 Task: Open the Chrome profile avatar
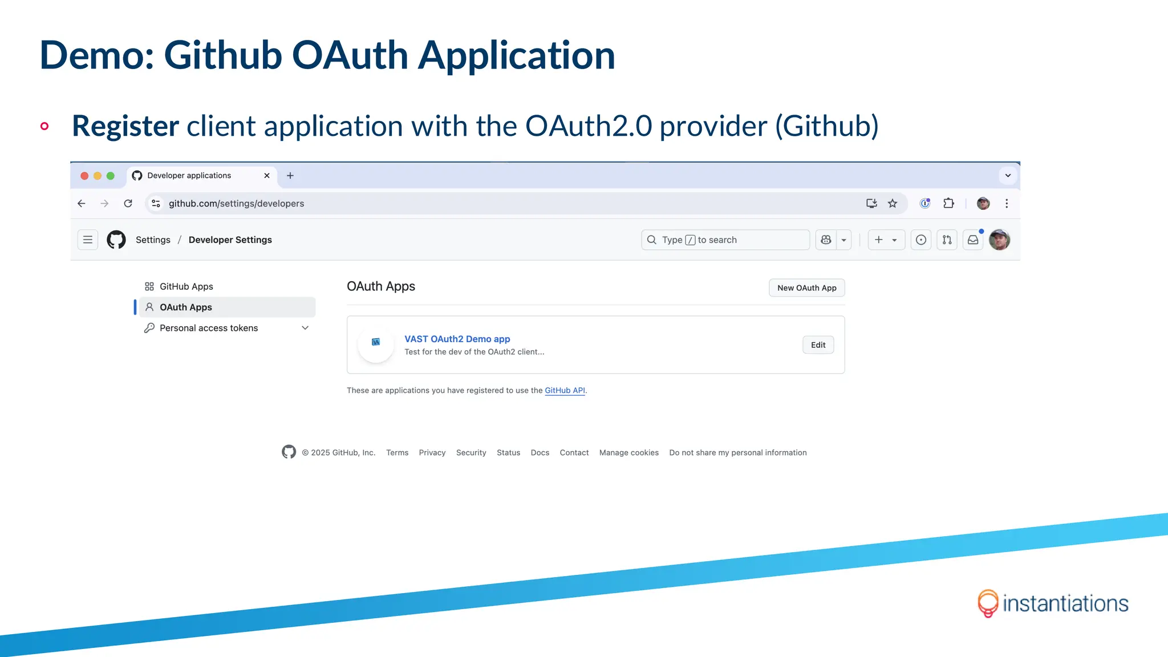(x=983, y=204)
